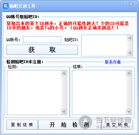Click the 获取 button

[42, 50]
